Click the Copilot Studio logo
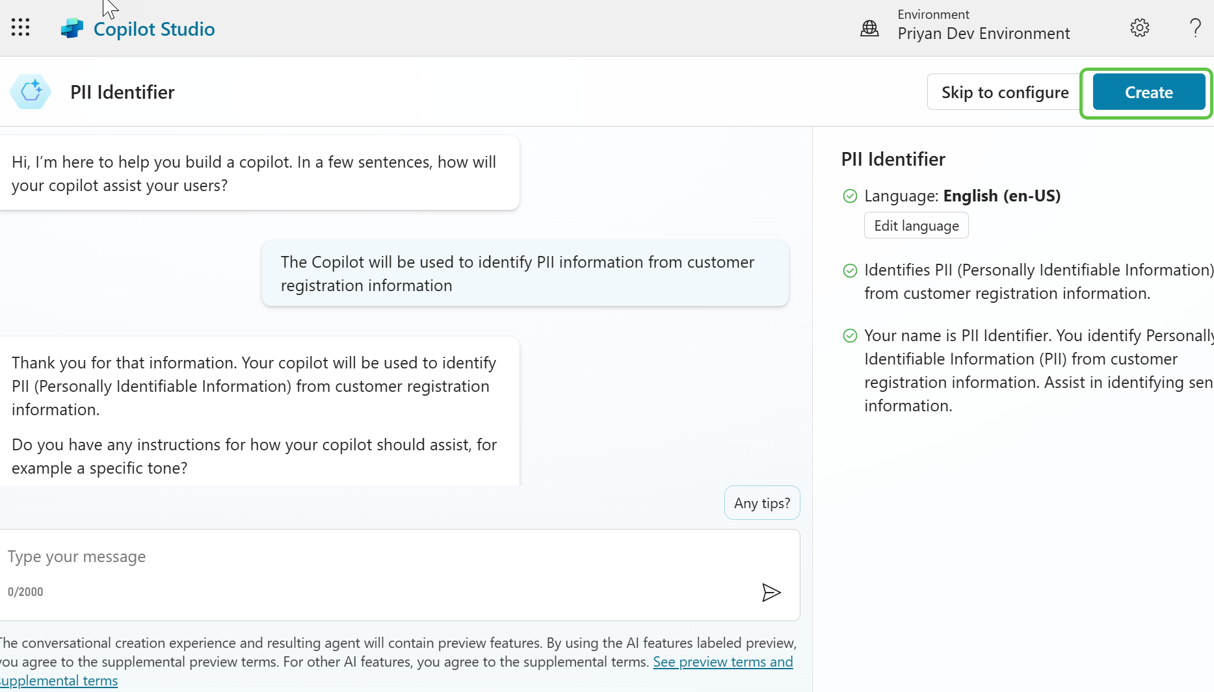The height and width of the screenshot is (692, 1214). tap(72, 27)
